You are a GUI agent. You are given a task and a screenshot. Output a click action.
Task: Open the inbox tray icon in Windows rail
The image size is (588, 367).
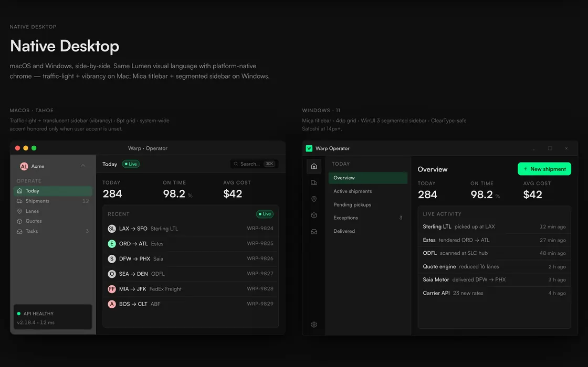coord(314,232)
